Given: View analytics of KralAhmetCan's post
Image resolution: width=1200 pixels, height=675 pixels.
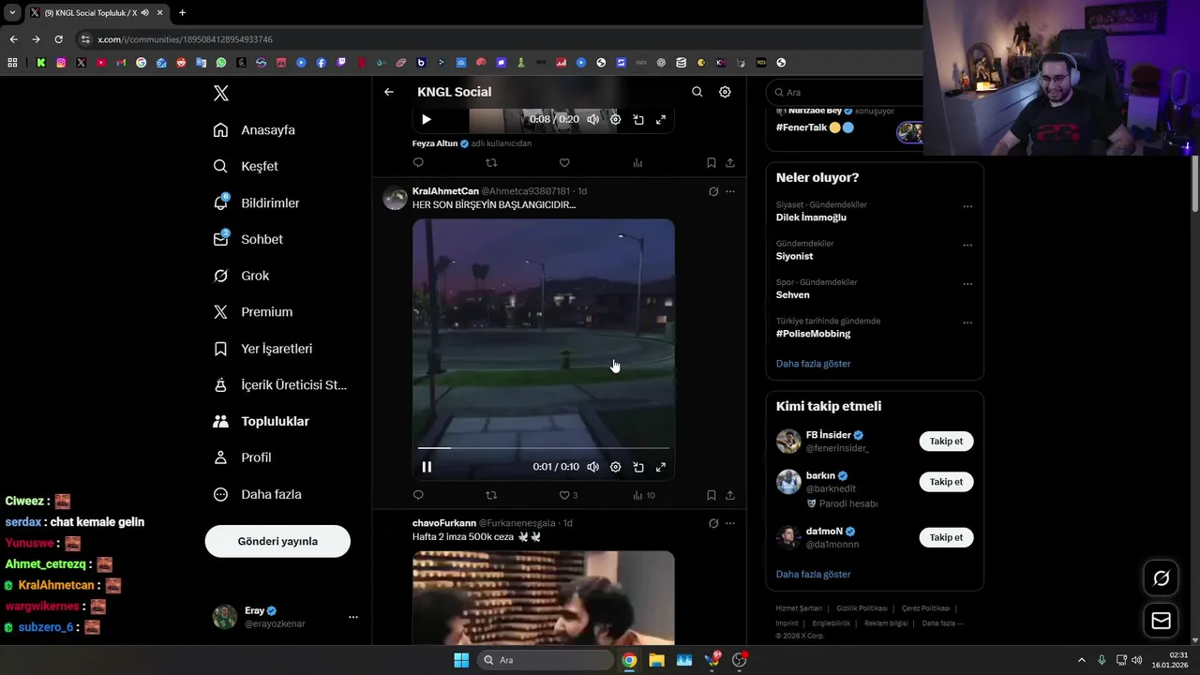Looking at the screenshot, I should [x=644, y=495].
